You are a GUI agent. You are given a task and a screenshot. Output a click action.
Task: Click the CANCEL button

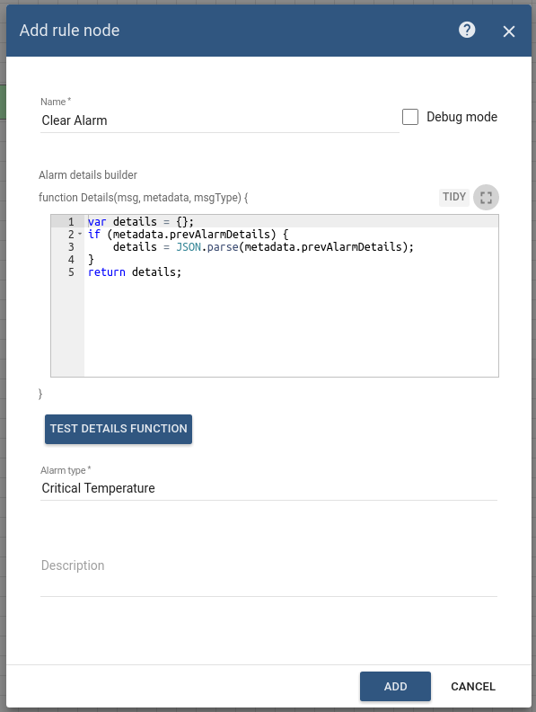click(x=472, y=686)
